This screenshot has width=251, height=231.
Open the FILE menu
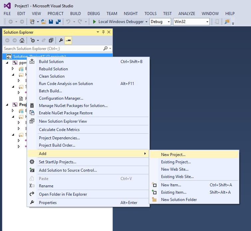tap(7, 14)
